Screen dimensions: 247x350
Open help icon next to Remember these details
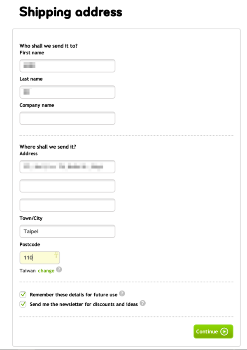(x=122, y=294)
